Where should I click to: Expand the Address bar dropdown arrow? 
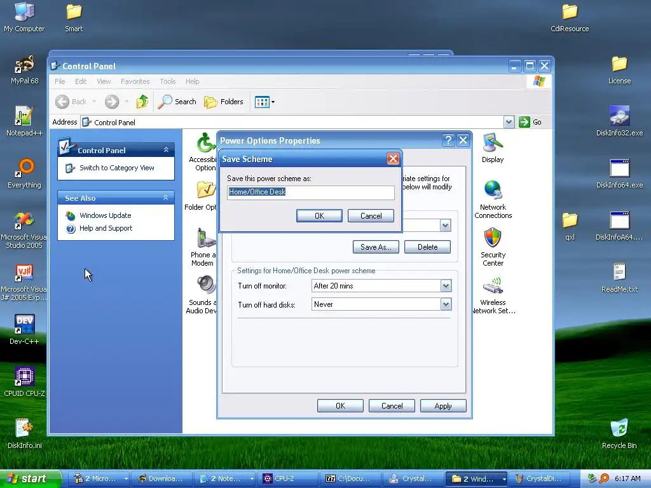pos(509,122)
